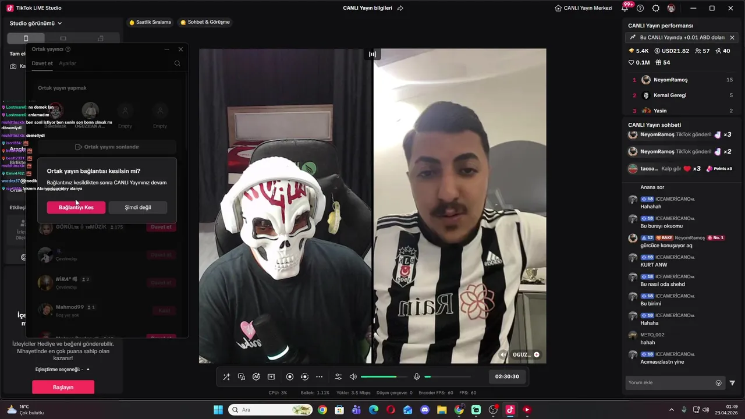Open Discord from the taskbar
745x419 pixels.
(425, 410)
